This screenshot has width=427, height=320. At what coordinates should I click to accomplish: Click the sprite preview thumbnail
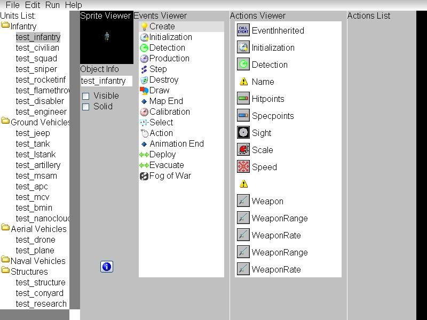[x=107, y=37]
